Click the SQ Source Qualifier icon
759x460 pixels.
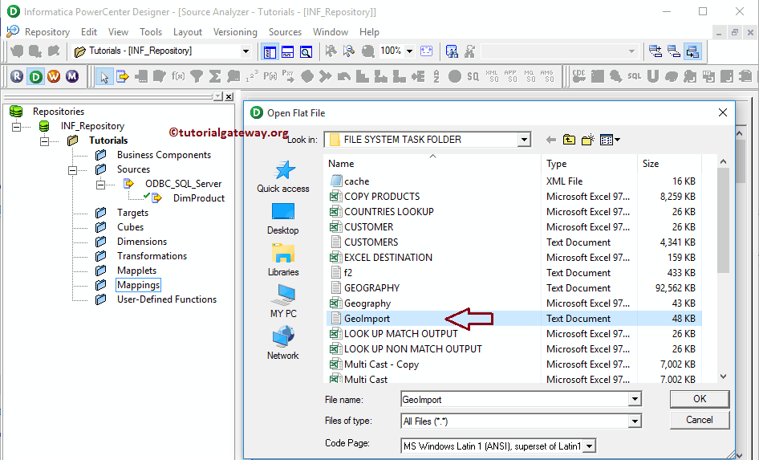[x=473, y=76]
